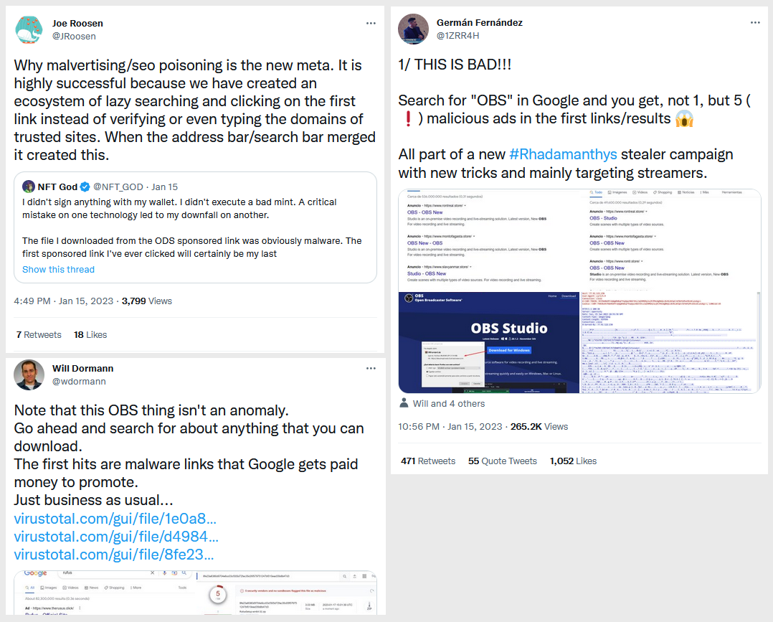Open the more options menu on Germán Fernández's tweet
Viewport: 773px width, 622px height.
click(x=755, y=23)
